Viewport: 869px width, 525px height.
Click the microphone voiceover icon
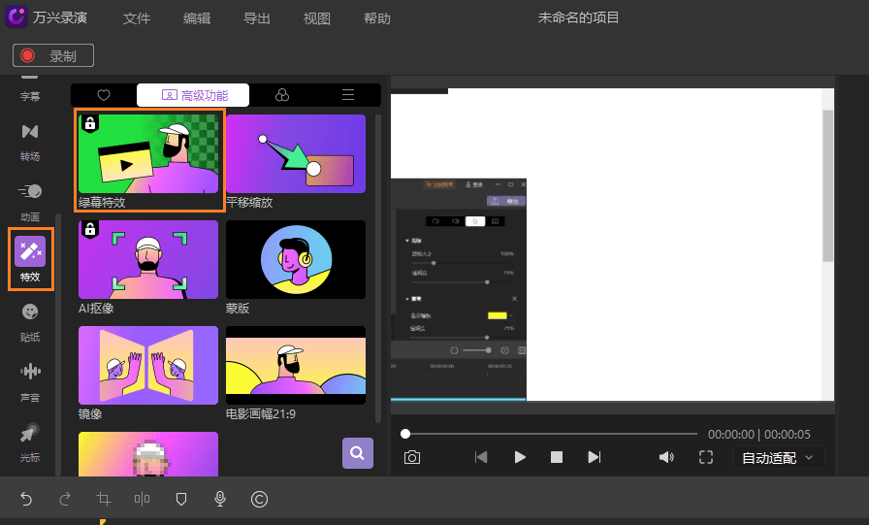tap(220, 499)
